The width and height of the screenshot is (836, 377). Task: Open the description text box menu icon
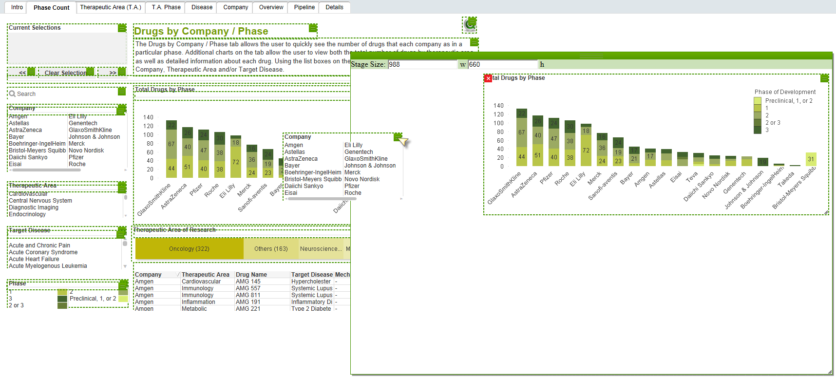coord(474,42)
